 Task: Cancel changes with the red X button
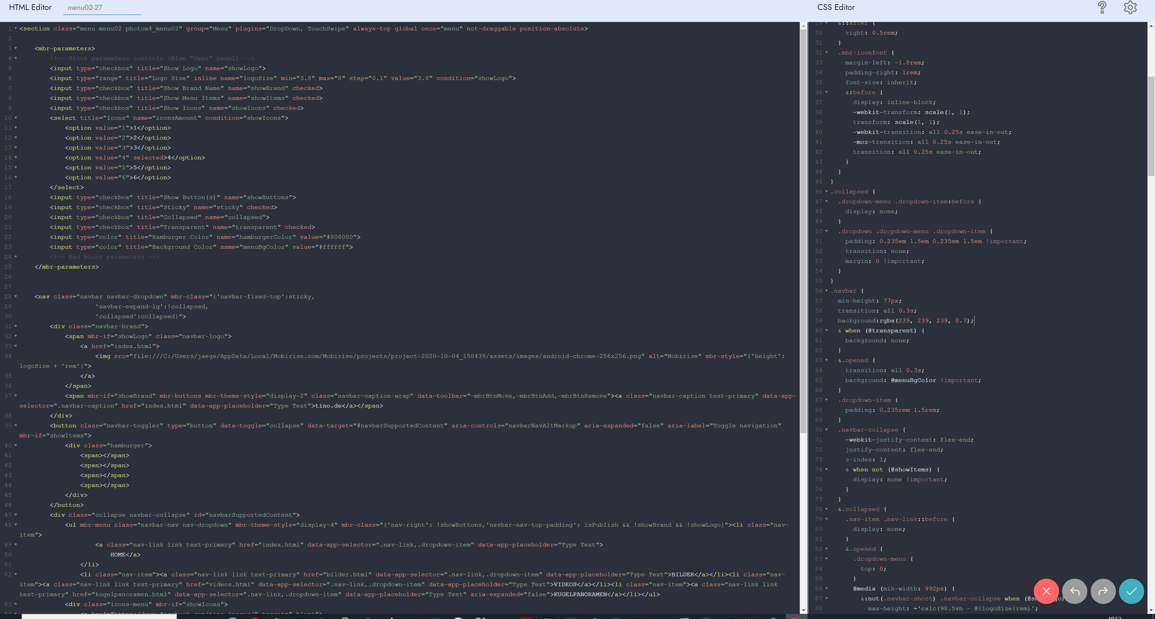click(1046, 591)
